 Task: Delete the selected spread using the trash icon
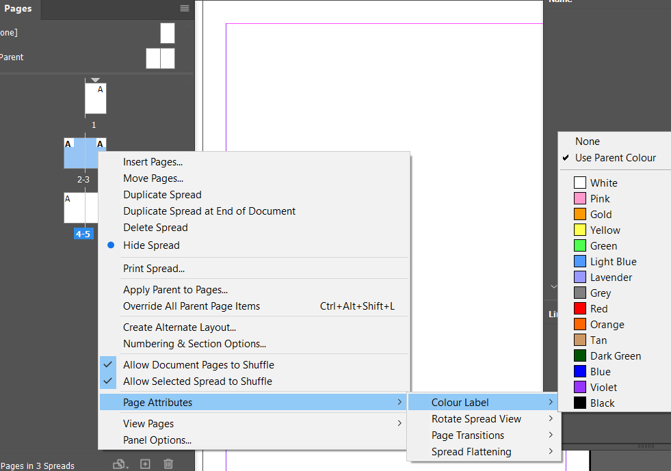tap(168, 463)
